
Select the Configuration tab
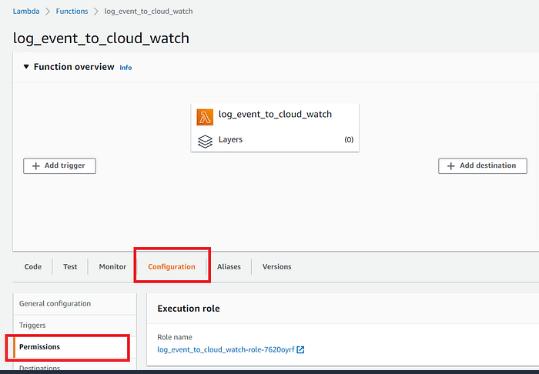[x=172, y=267]
